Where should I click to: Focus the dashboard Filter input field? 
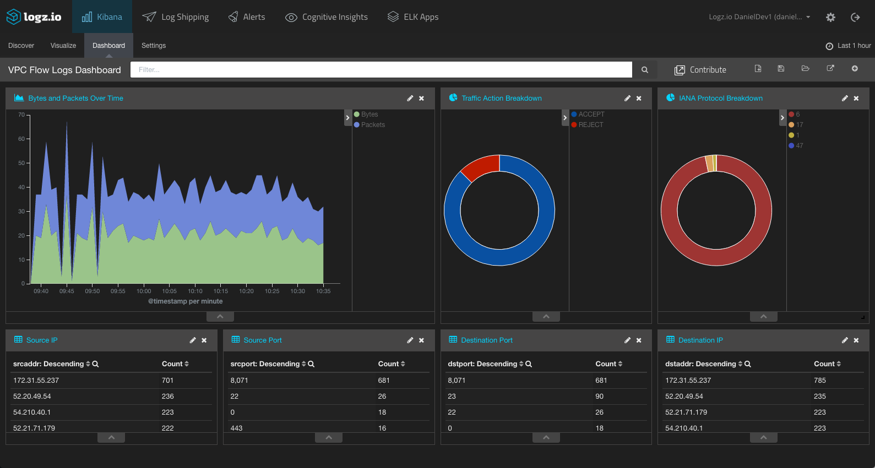click(x=381, y=70)
